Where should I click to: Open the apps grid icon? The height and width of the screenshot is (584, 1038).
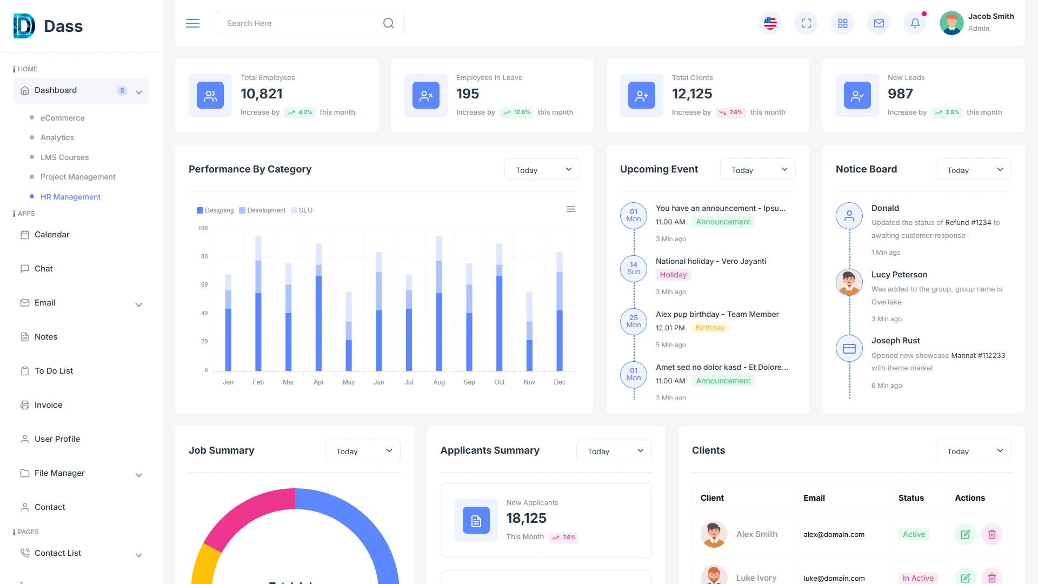(x=843, y=23)
